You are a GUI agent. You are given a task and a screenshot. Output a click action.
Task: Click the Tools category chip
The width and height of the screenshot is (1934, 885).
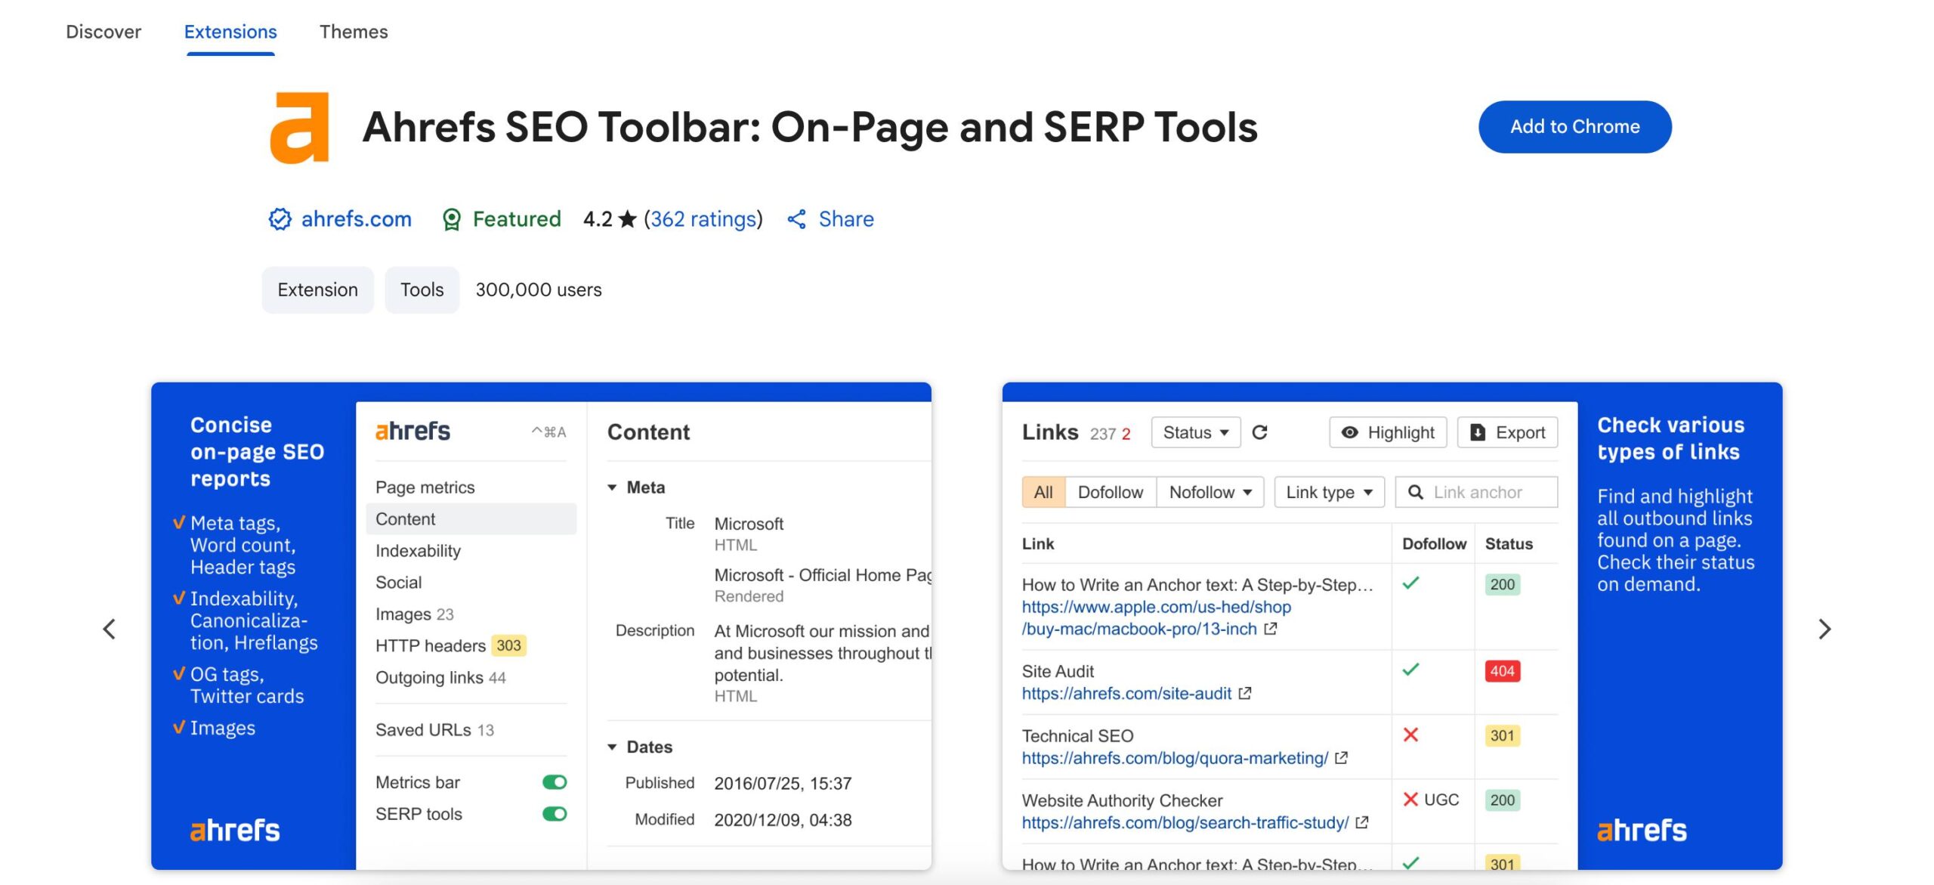tap(422, 289)
